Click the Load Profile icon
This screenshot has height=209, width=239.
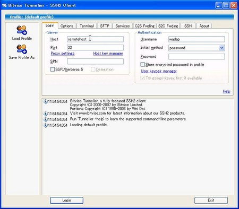point(22,30)
